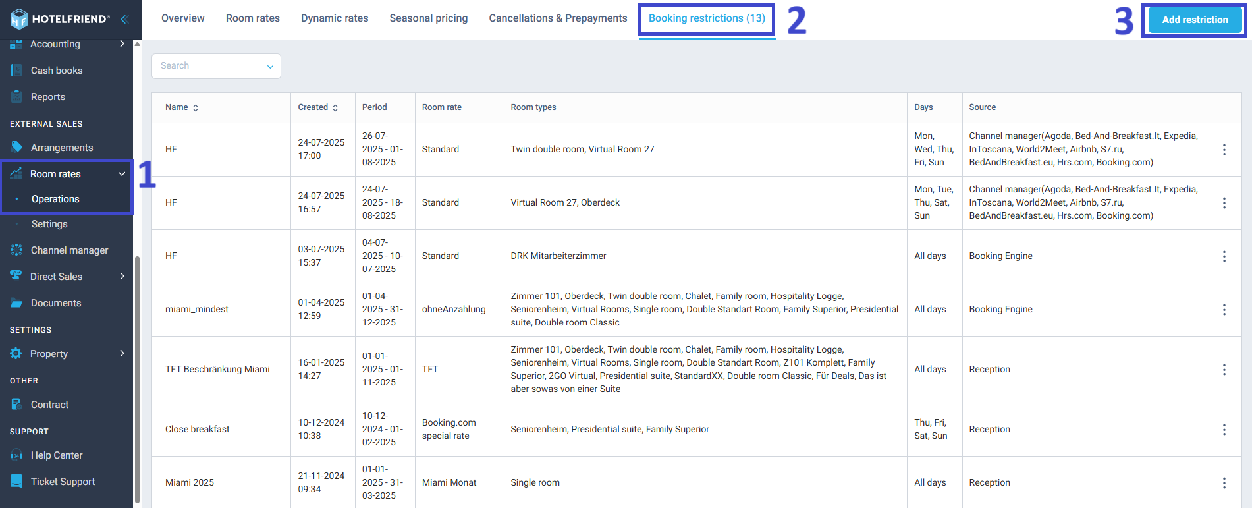Open Settings under Room rates
The height and width of the screenshot is (508, 1252).
pyautogui.click(x=49, y=224)
